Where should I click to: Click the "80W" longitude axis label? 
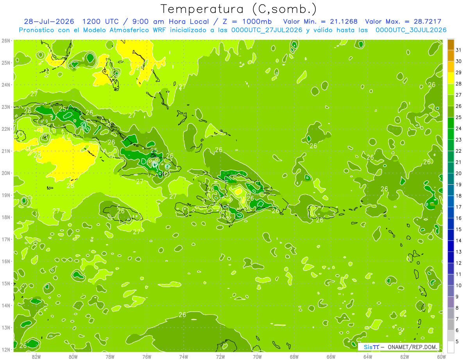coord(73,357)
